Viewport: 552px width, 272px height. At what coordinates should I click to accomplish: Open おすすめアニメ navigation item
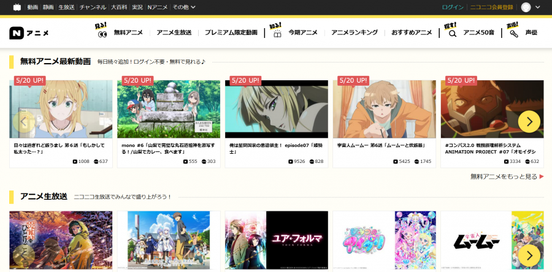[412, 32]
